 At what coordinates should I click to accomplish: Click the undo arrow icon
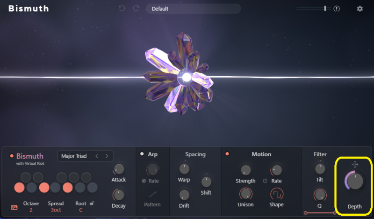click(122, 8)
